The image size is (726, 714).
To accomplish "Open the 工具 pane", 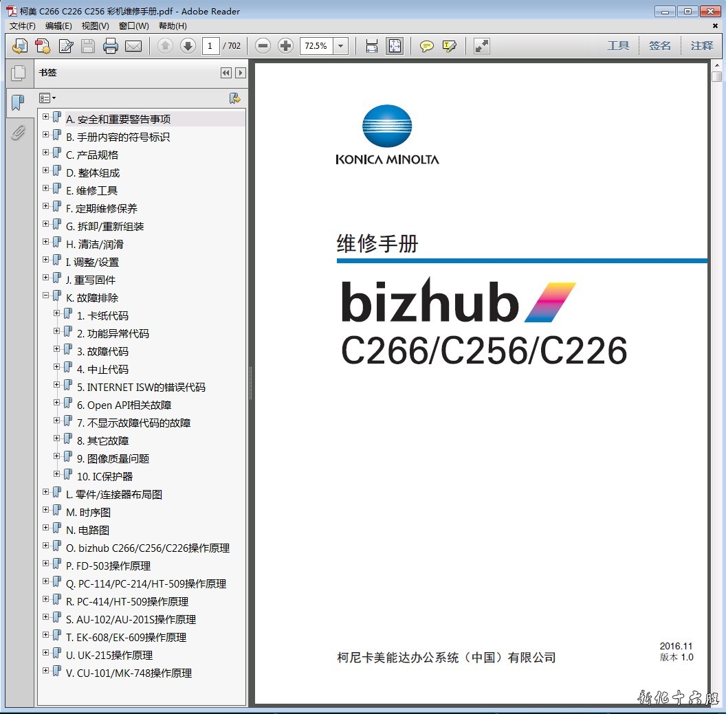I will 618,46.
